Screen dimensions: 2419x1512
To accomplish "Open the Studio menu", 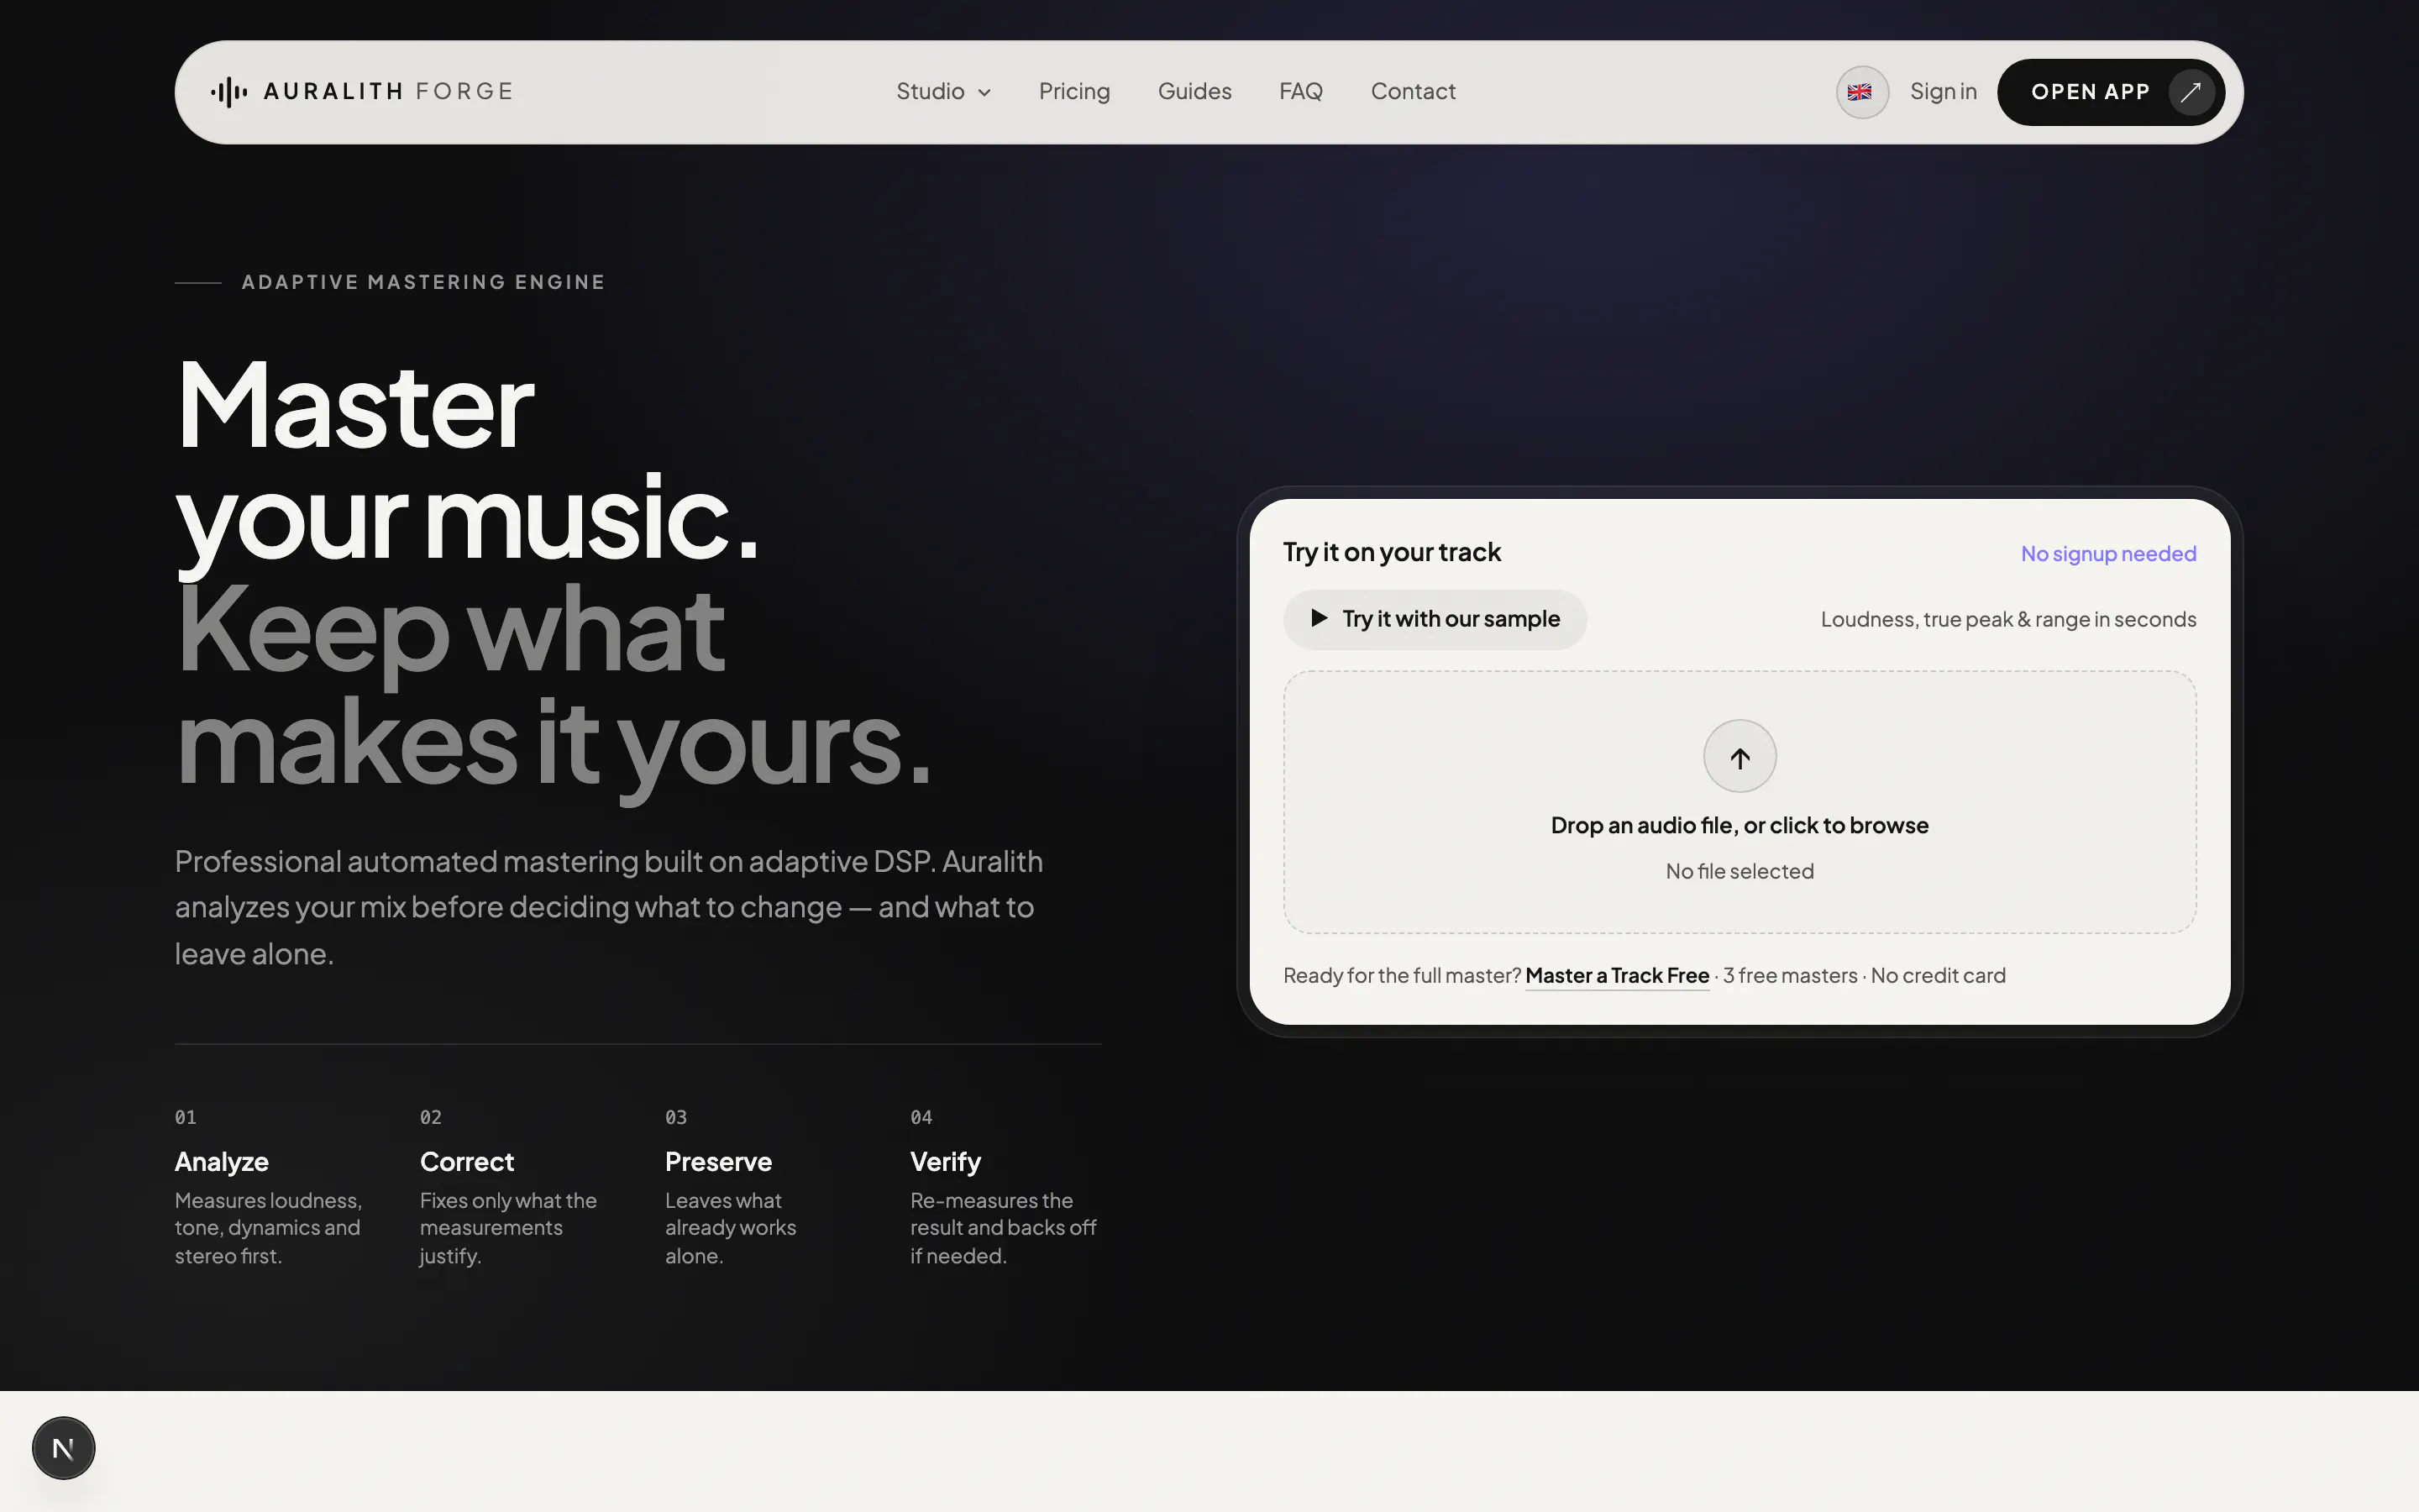I will point(942,92).
